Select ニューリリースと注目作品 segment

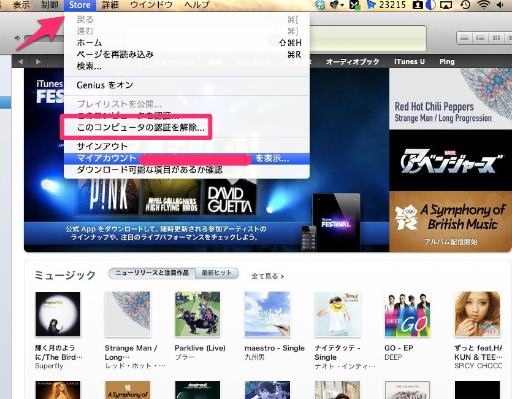152,273
